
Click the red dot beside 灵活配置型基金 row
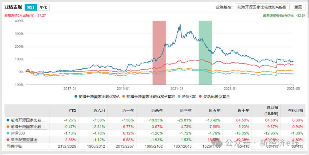tap(8, 140)
